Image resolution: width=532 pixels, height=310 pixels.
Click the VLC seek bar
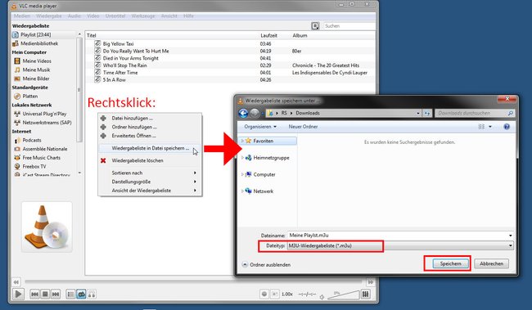coord(193,282)
